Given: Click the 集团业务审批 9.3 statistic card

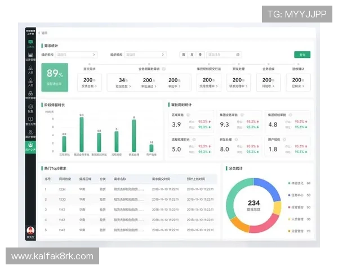Looking at the screenshot, I should click(239, 121).
